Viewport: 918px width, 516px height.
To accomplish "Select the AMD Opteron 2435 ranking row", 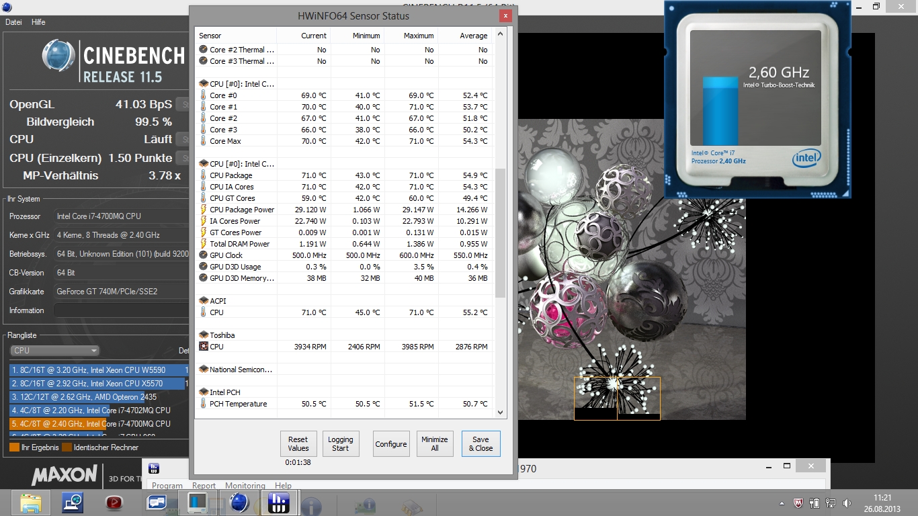I will point(97,397).
